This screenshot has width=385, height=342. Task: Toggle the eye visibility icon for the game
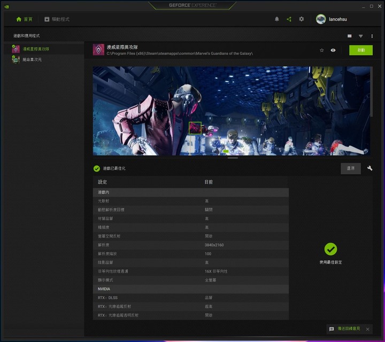(333, 50)
